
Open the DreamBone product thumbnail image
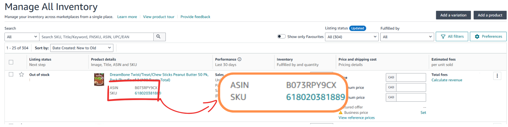99,79
